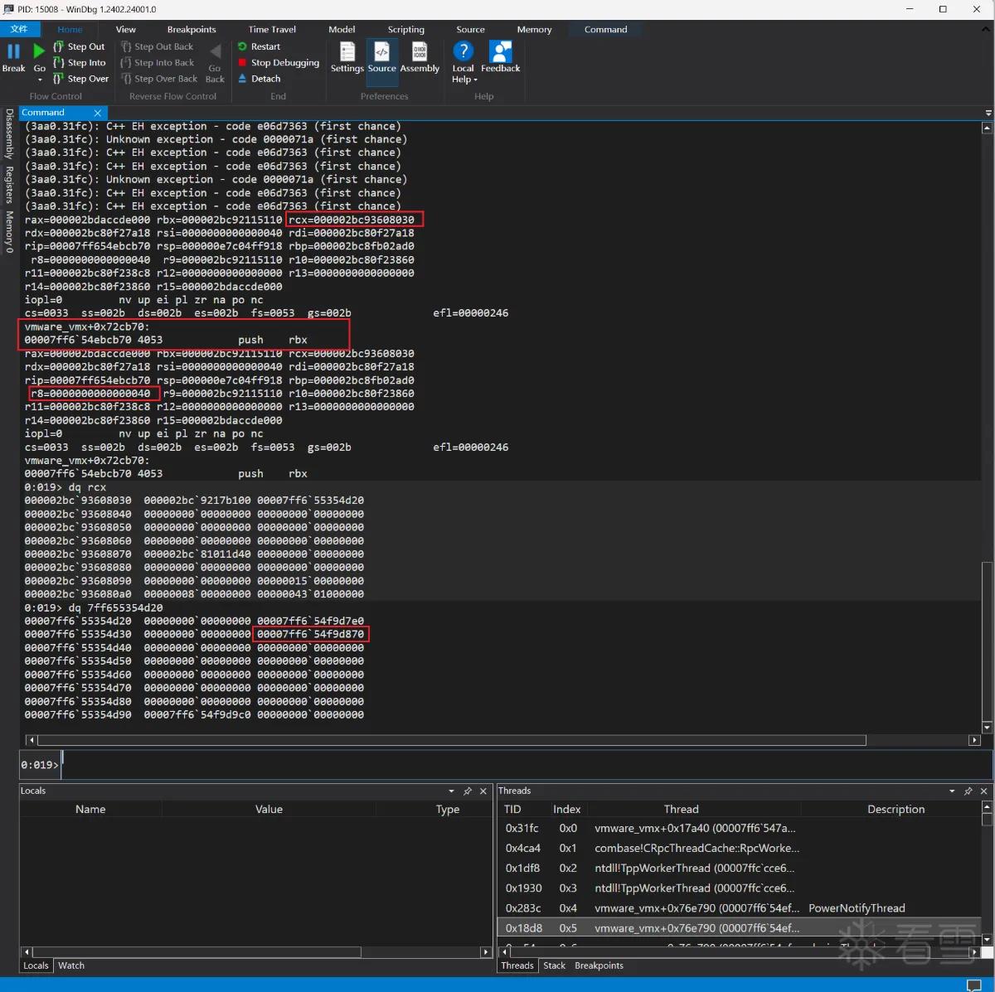The image size is (995, 992).
Task: Click the Step Into button
Action: point(80,63)
